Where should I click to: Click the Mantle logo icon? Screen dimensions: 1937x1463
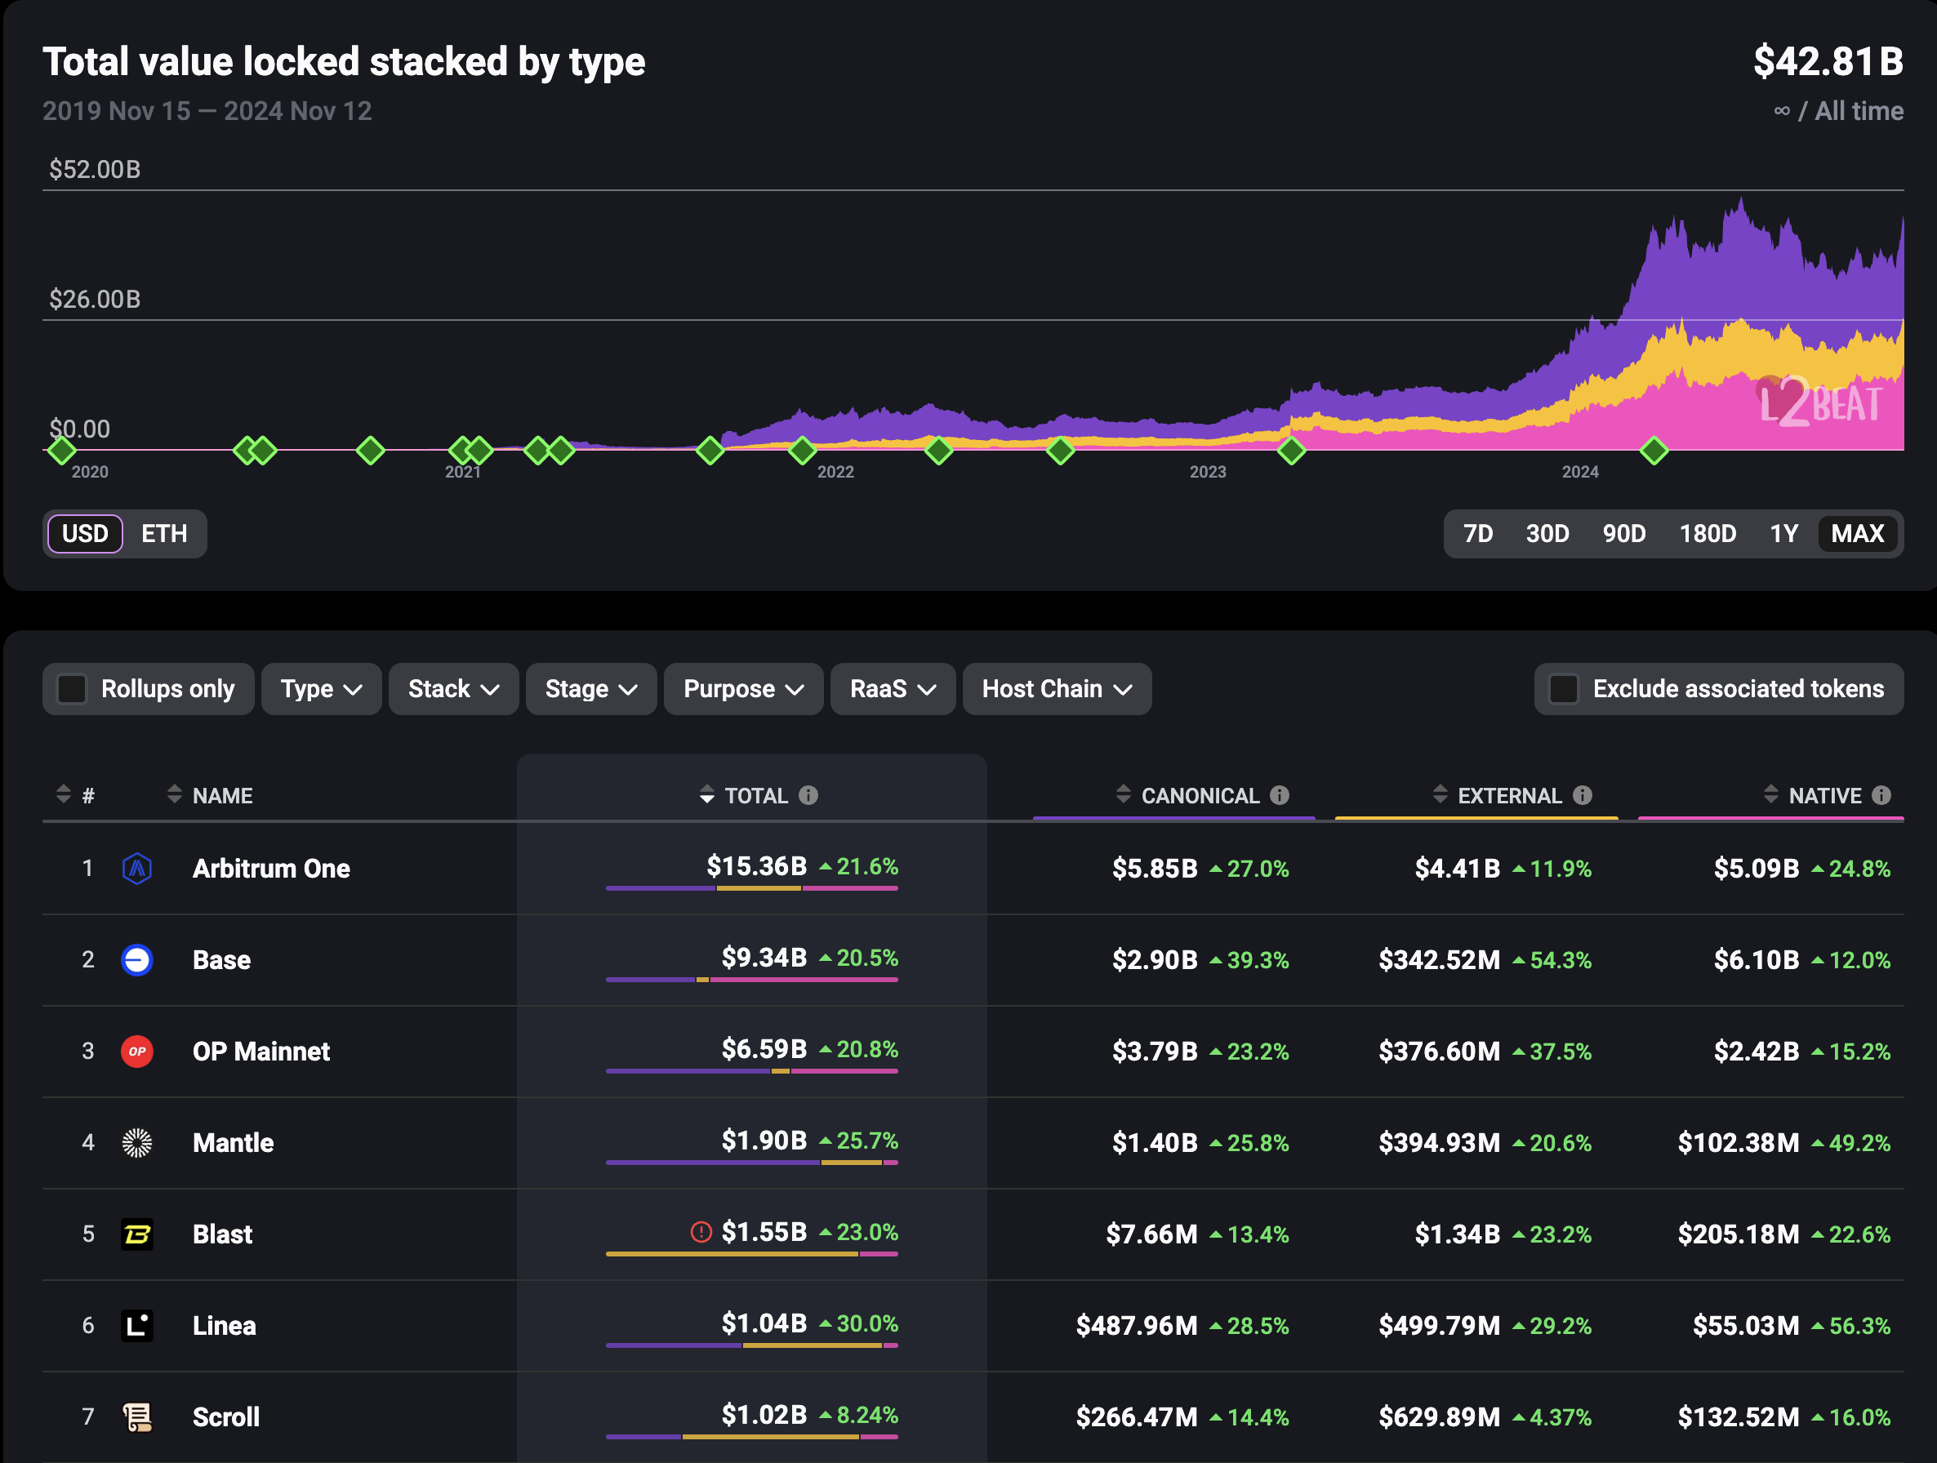coord(137,1142)
